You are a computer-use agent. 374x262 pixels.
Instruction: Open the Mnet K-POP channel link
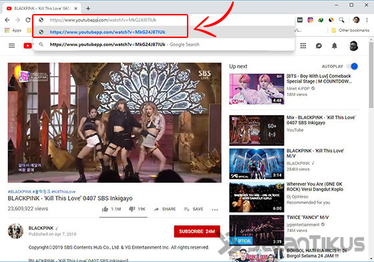[298, 89]
